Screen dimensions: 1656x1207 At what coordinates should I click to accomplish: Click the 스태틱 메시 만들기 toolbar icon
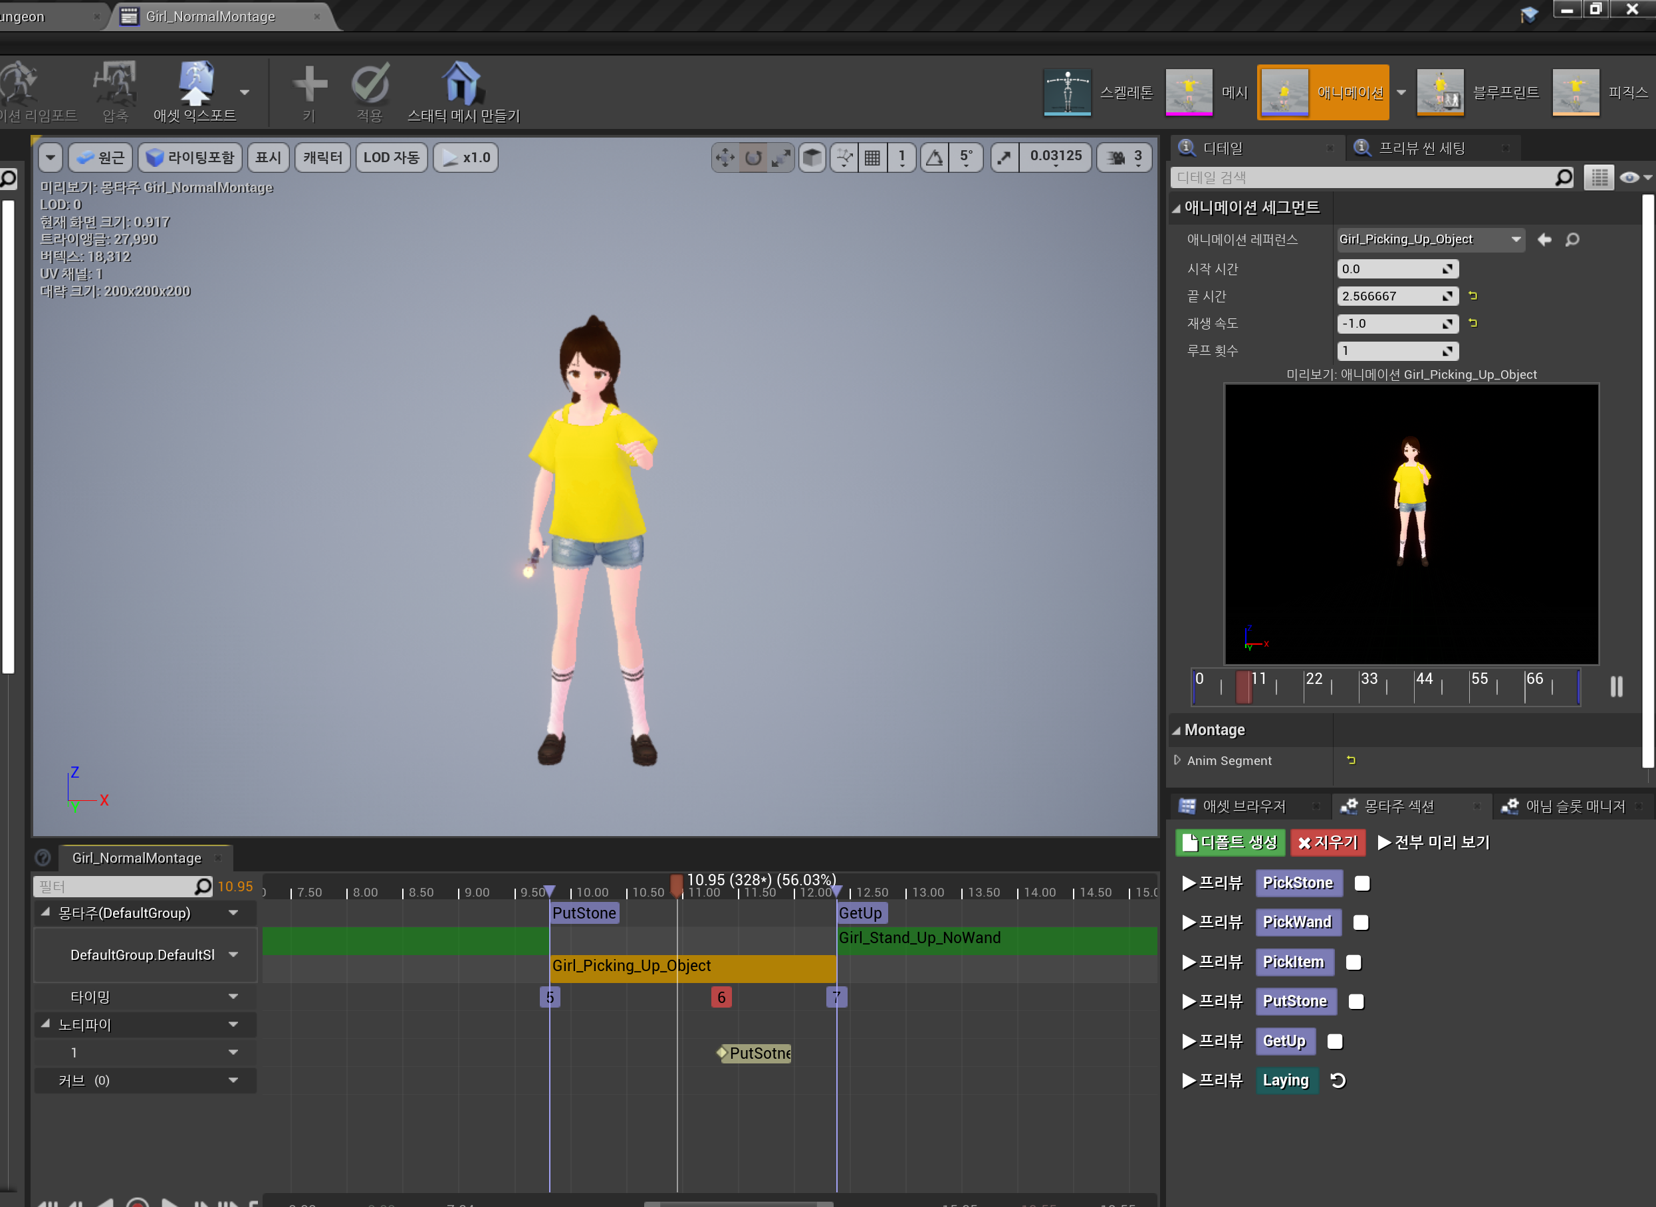[x=463, y=84]
